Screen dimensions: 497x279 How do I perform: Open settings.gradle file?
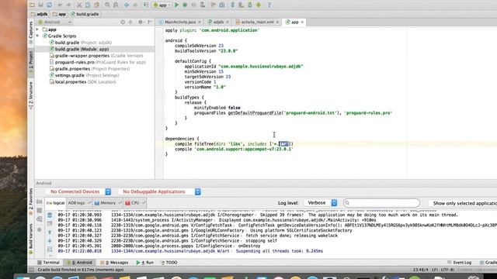tap(85, 75)
